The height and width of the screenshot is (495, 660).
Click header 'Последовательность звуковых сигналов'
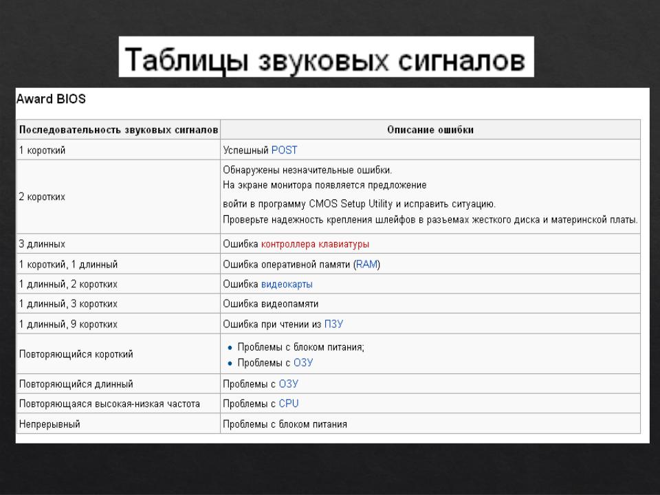tap(118, 130)
